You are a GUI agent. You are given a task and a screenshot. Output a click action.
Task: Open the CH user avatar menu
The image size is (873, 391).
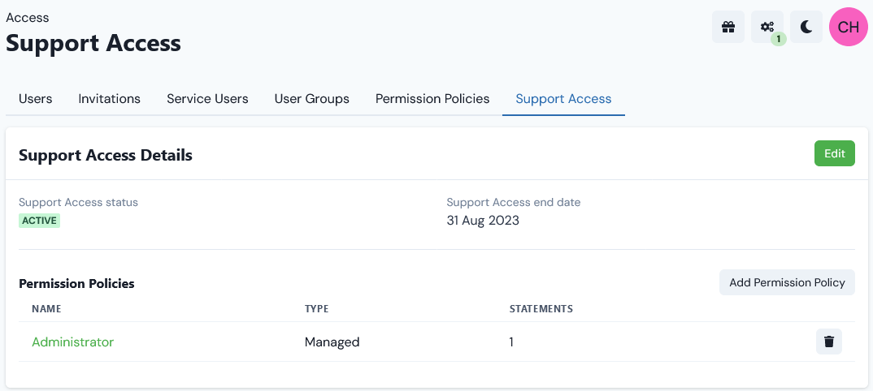pyautogui.click(x=849, y=27)
